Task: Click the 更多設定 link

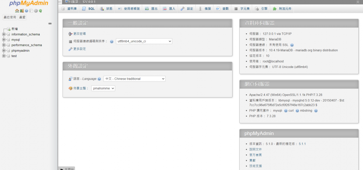Action: [x=79, y=49]
